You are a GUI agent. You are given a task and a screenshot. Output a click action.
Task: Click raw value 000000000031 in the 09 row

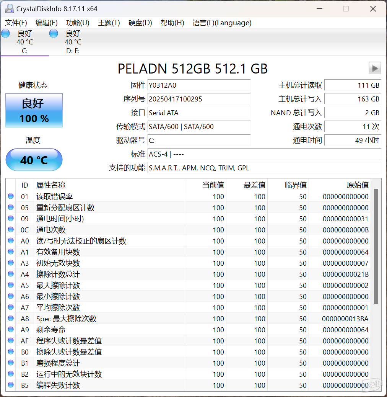346,219
